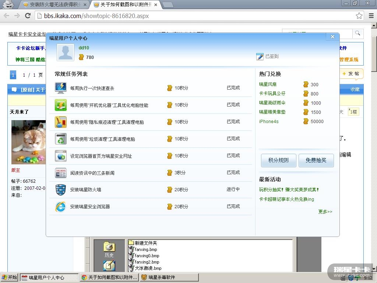
Task: Switch to 瑞星用户个人中心 taskbar item
Action: pyautogui.click(x=49, y=277)
